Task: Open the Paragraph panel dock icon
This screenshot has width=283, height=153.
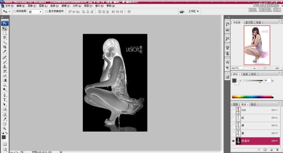Action: pyautogui.click(x=227, y=68)
